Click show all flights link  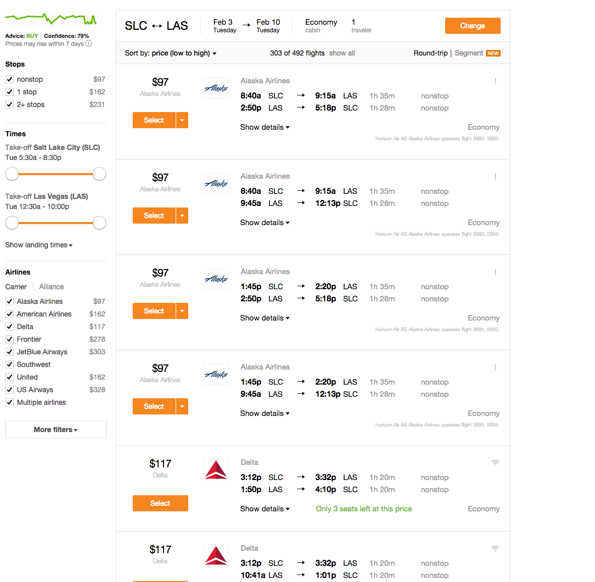point(342,53)
